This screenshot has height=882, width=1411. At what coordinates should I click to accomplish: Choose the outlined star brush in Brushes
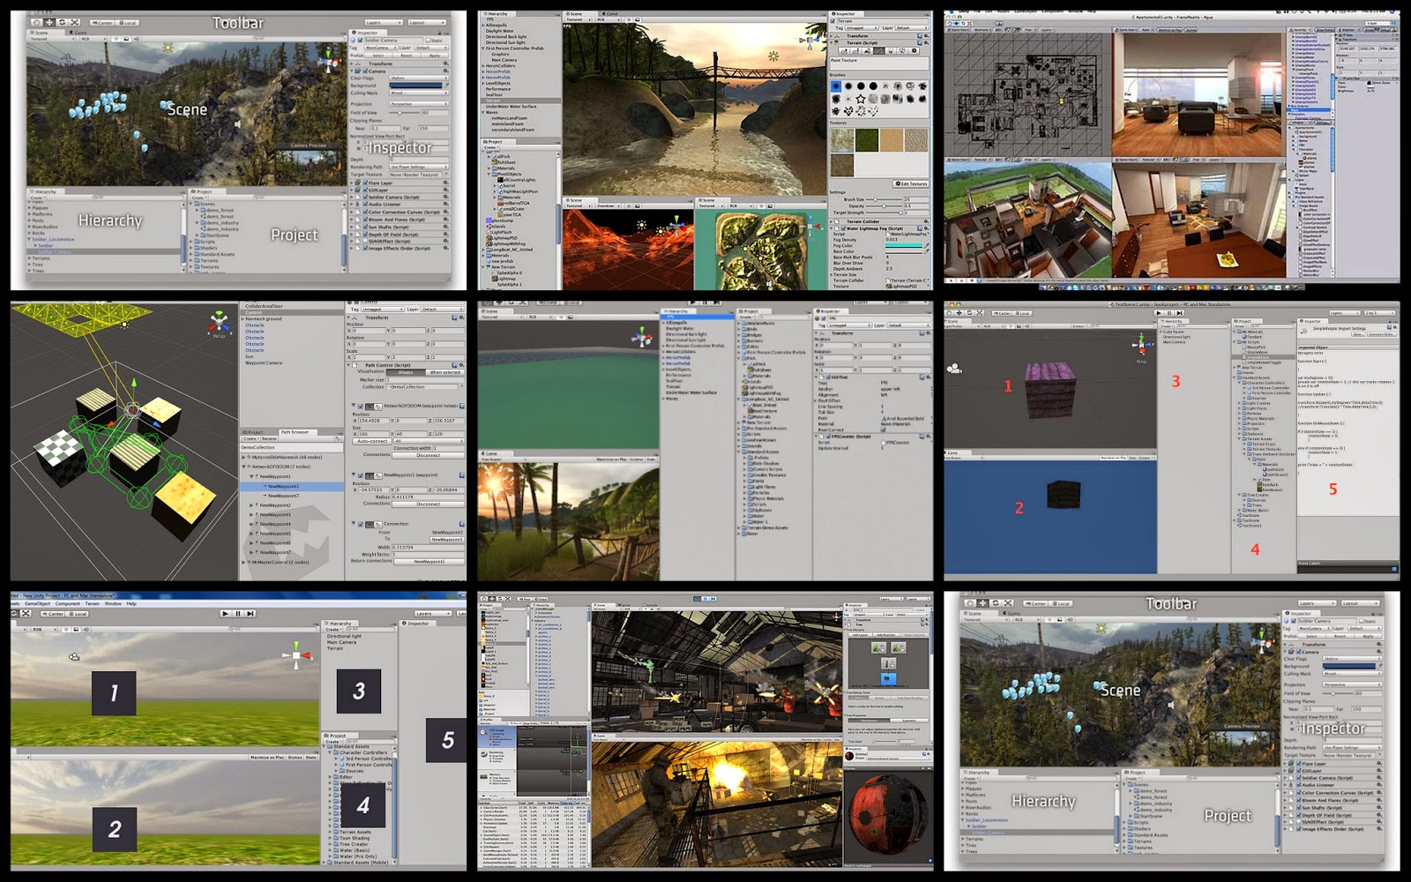tap(861, 99)
